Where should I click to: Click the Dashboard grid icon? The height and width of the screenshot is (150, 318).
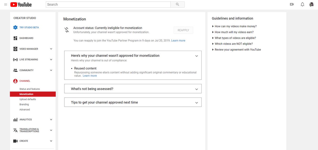point(15,38)
